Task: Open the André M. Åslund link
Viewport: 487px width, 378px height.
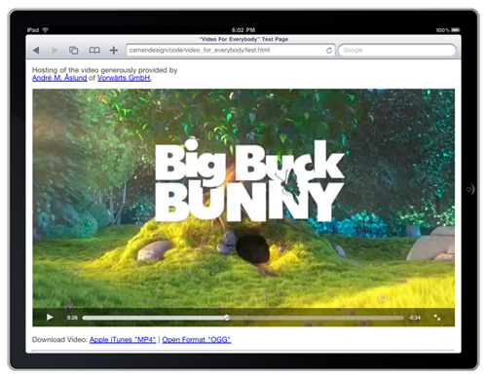Action: tap(59, 78)
